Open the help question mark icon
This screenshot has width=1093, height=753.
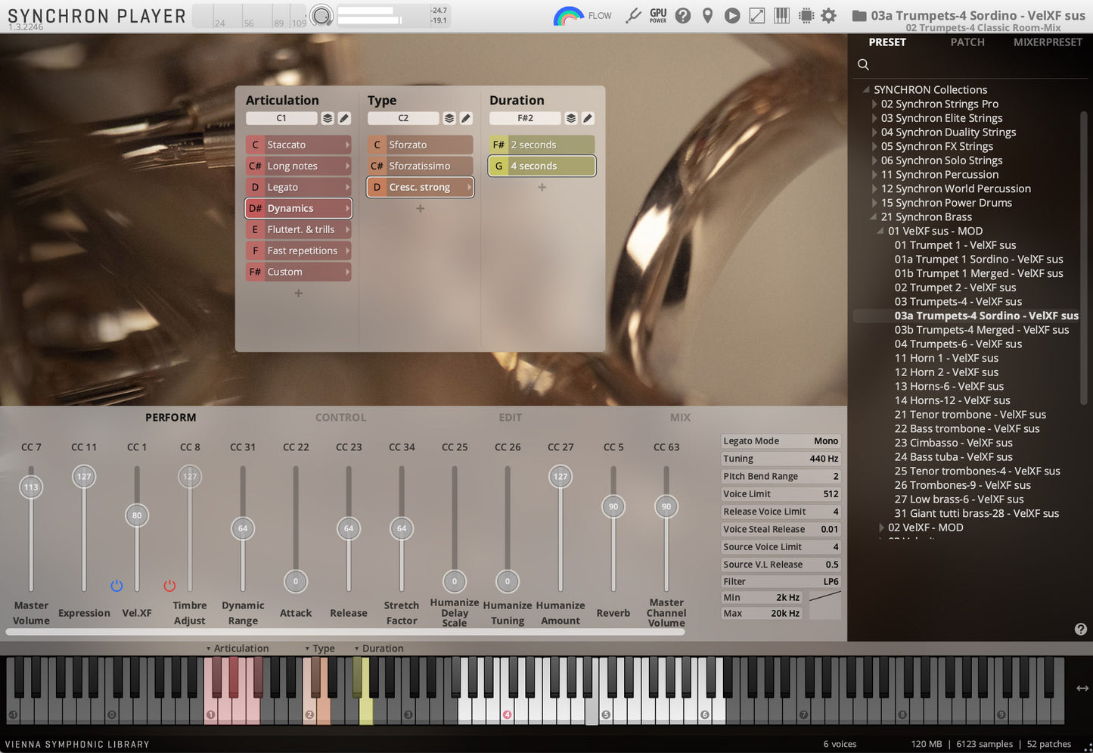pyautogui.click(x=682, y=15)
